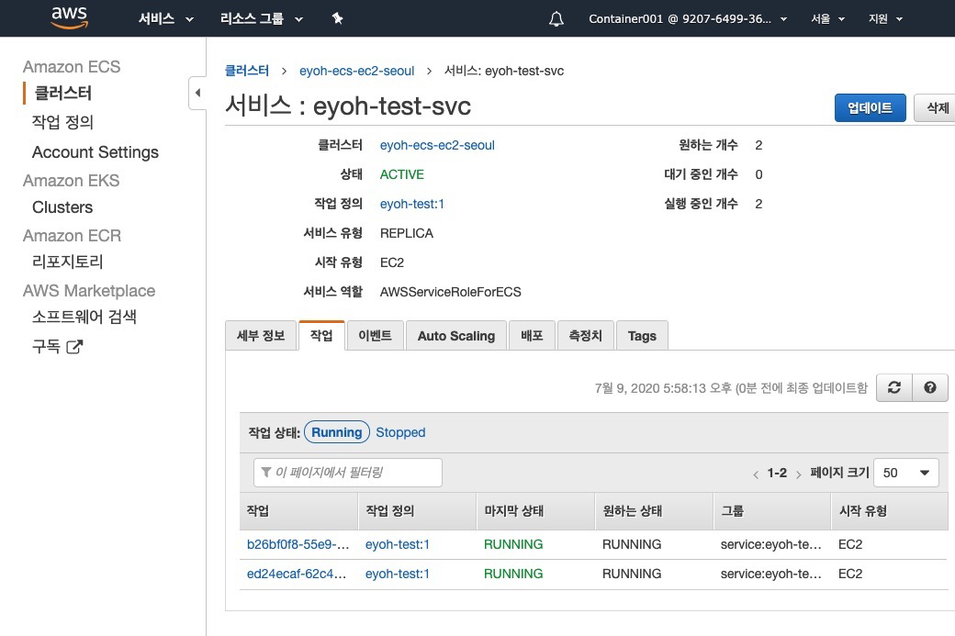Open the eyoh-ecs-ec2-seoul cluster detail link

click(x=437, y=145)
